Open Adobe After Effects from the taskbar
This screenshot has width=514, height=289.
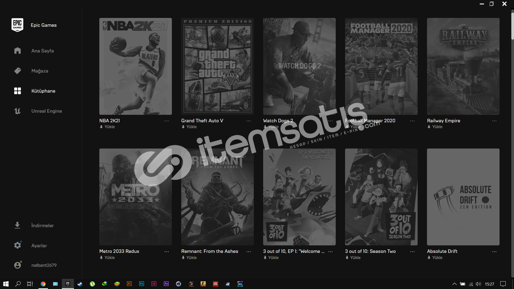(x=166, y=284)
